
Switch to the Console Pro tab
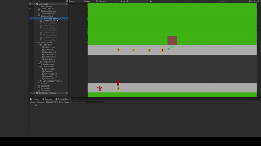(x=62, y=99)
